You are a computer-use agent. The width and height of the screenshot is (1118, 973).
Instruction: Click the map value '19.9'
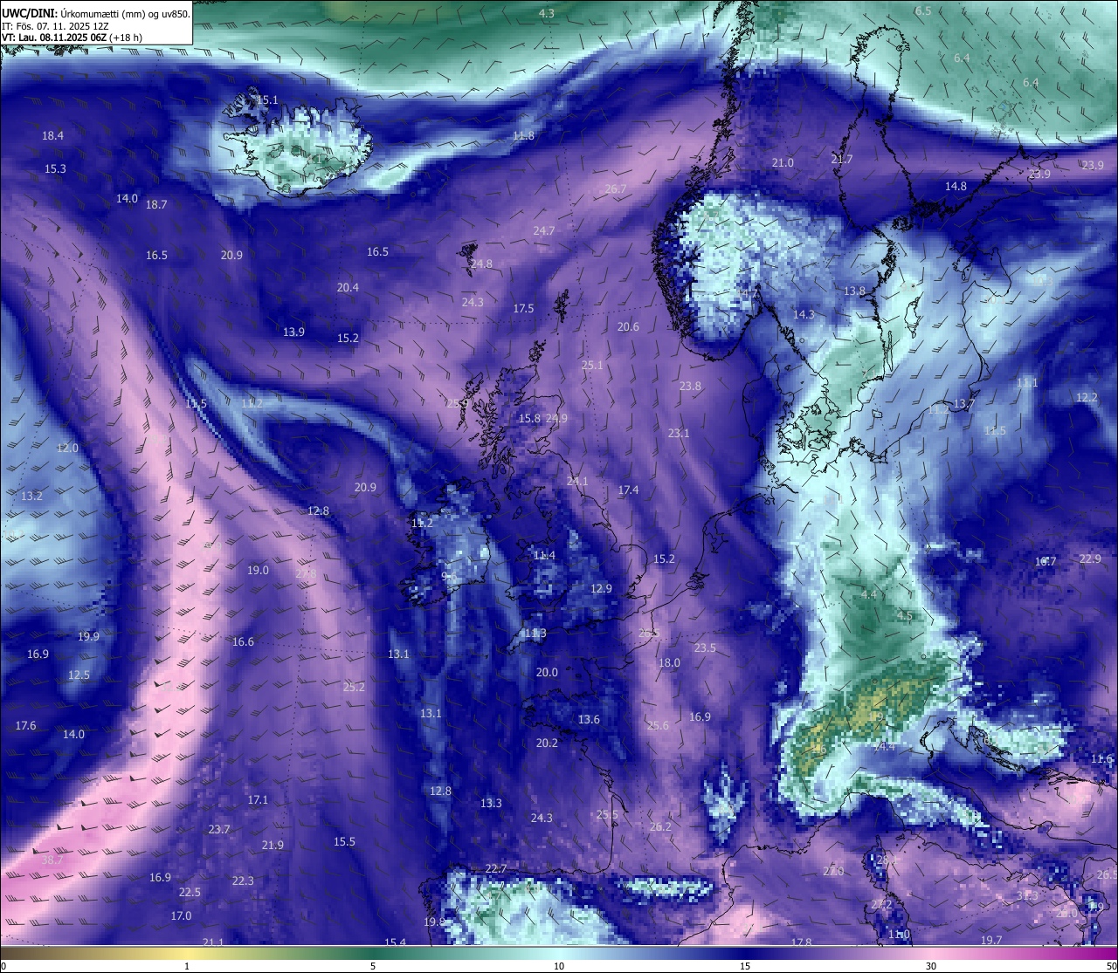(x=88, y=636)
